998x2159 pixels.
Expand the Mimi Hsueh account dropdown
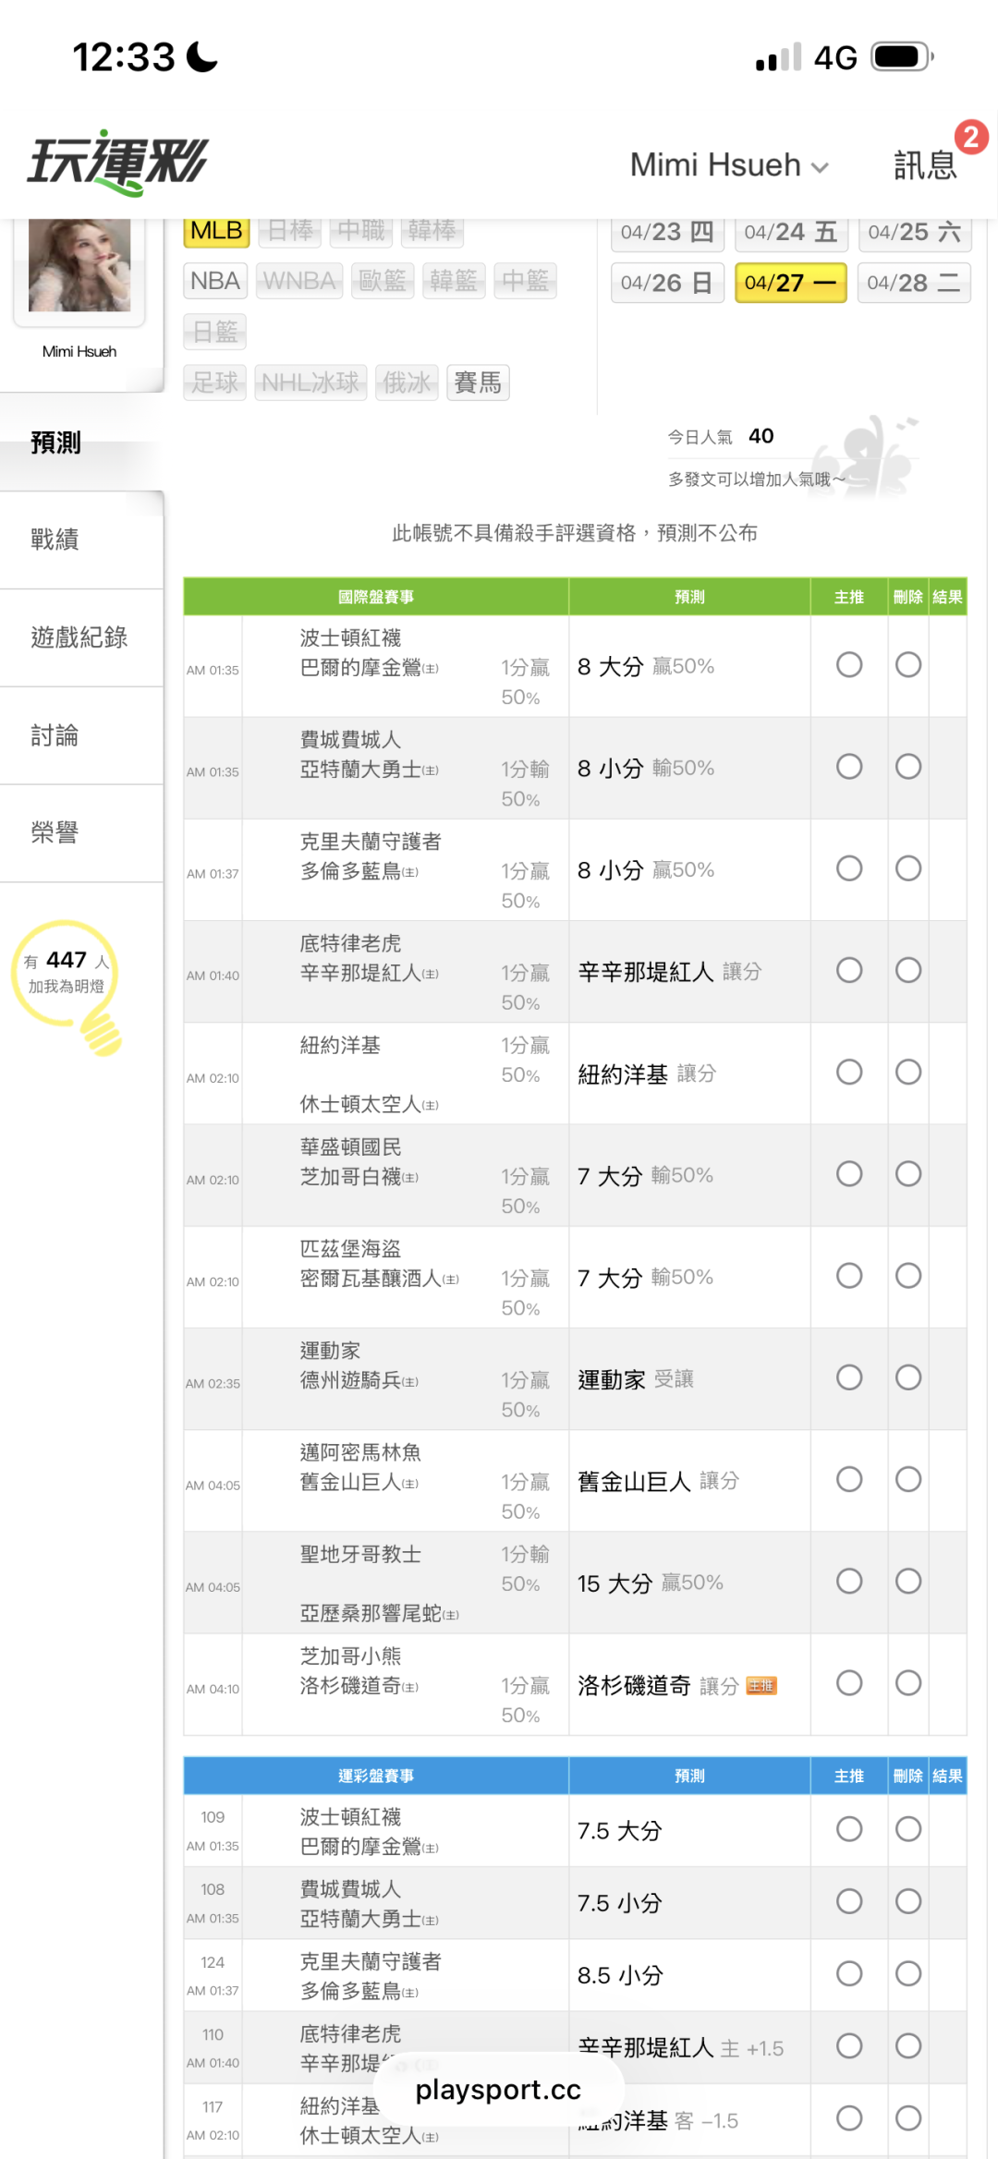(728, 165)
